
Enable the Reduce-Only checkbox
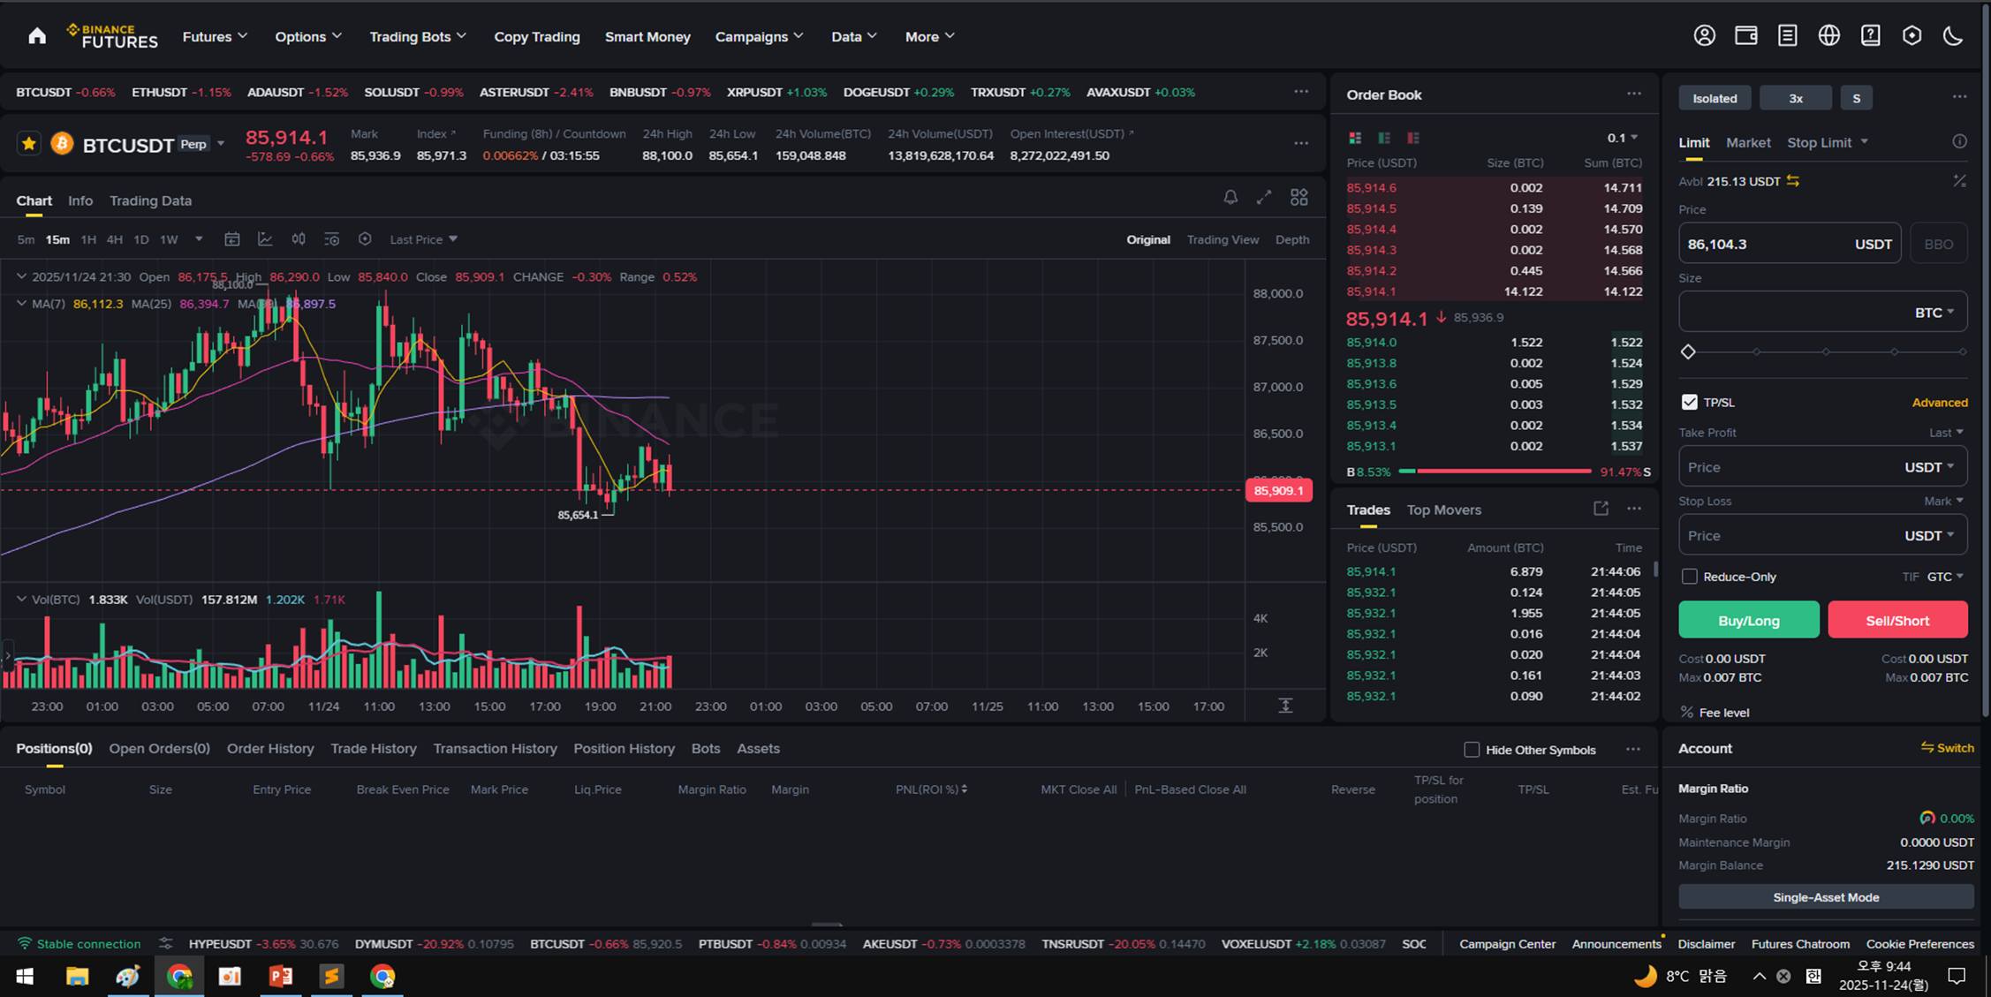1689,577
